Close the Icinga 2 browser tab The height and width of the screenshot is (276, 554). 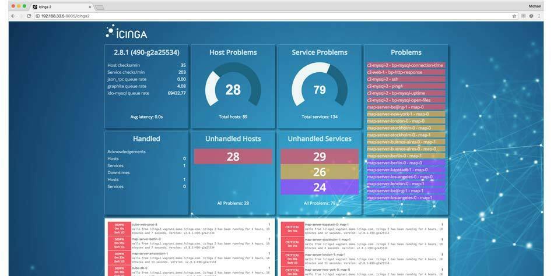click(90, 7)
